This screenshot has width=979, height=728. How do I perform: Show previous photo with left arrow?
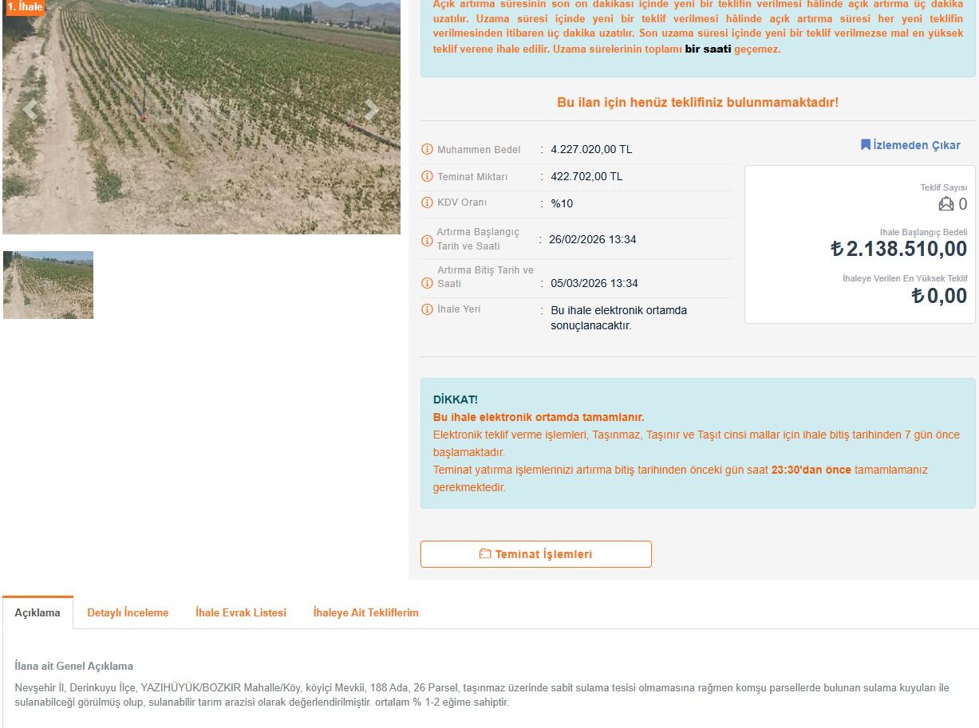(30, 110)
